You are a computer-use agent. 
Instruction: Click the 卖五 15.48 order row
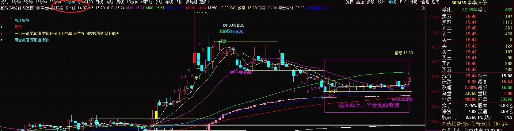click(x=477, y=16)
